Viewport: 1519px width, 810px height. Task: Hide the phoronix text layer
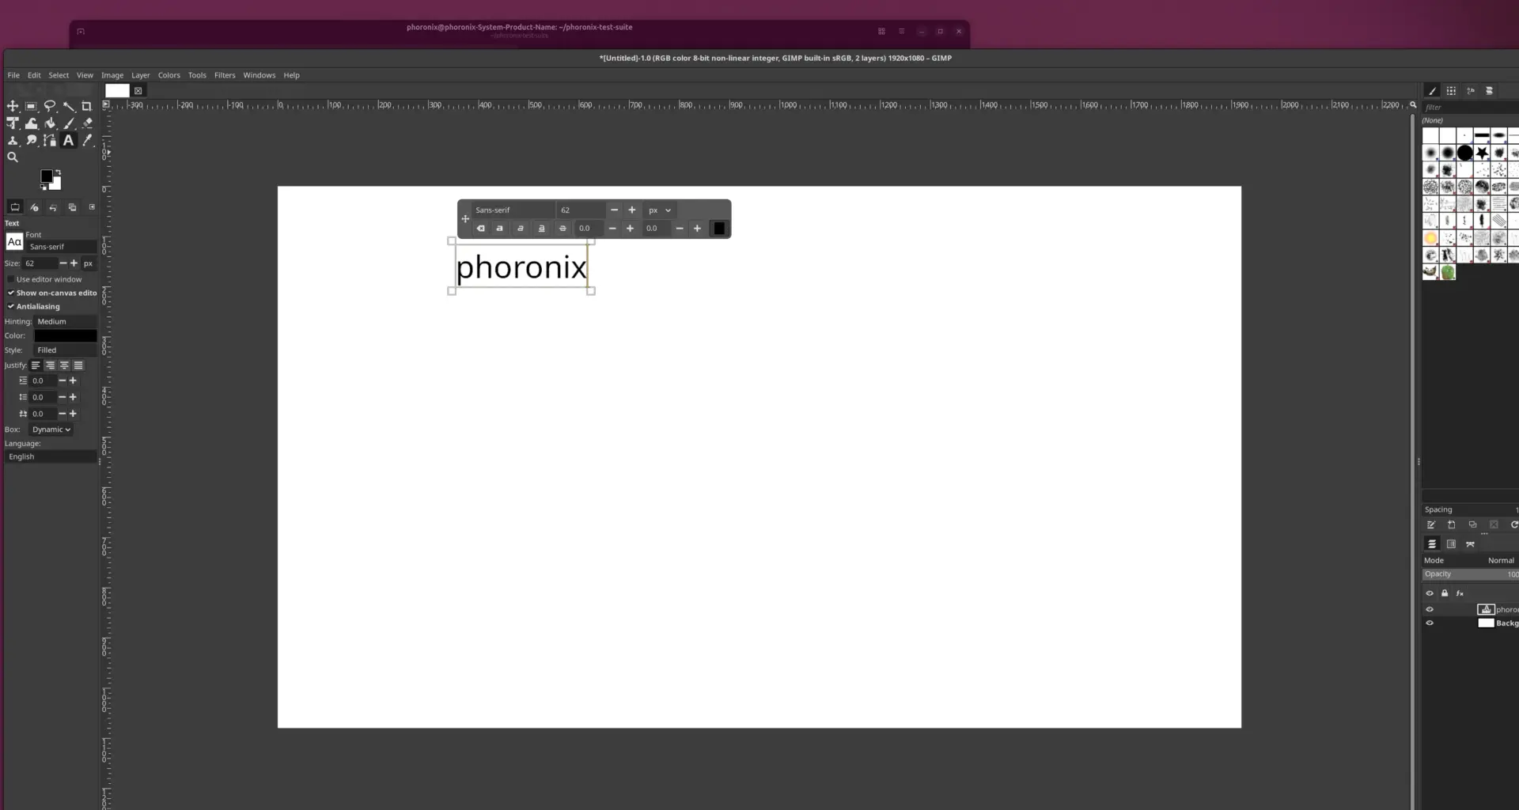pos(1430,610)
